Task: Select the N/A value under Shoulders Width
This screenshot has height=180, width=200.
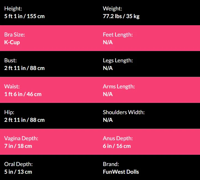Action: tap(108, 120)
